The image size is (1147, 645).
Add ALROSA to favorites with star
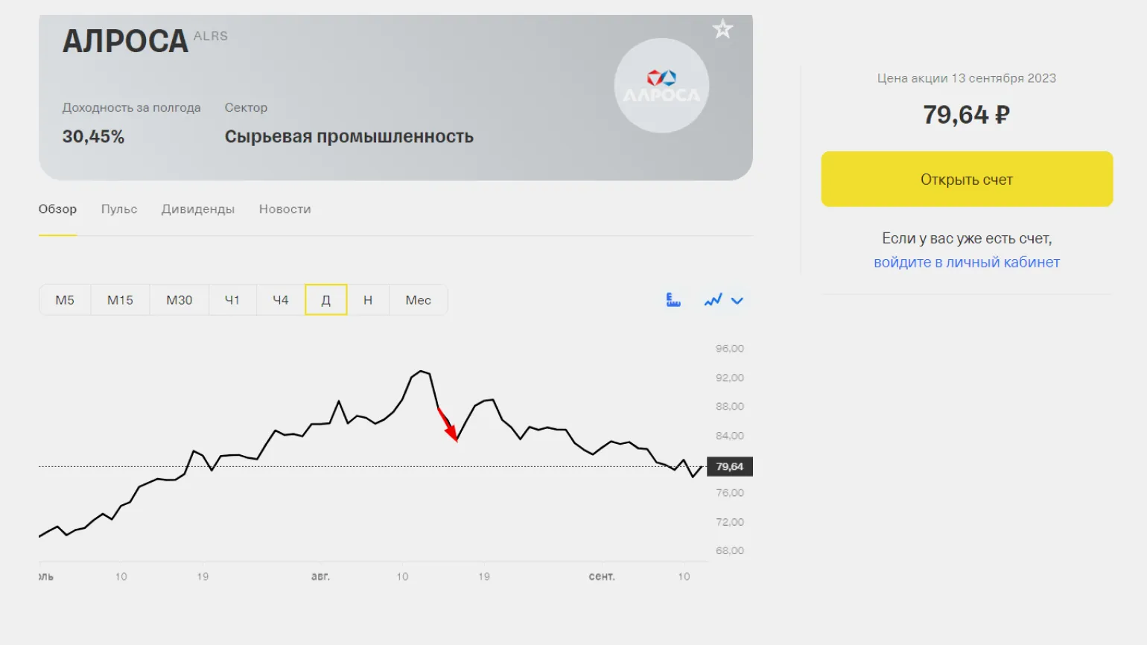(722, 29)
